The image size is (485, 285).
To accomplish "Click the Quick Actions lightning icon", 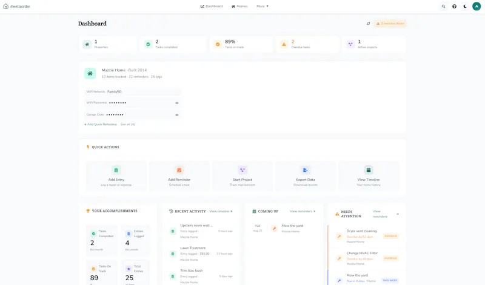I will [x=88, y=147].
